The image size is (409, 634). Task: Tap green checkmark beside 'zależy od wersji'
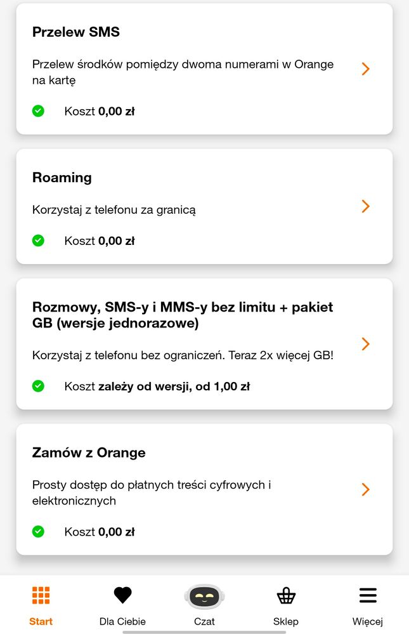[38, 386]
